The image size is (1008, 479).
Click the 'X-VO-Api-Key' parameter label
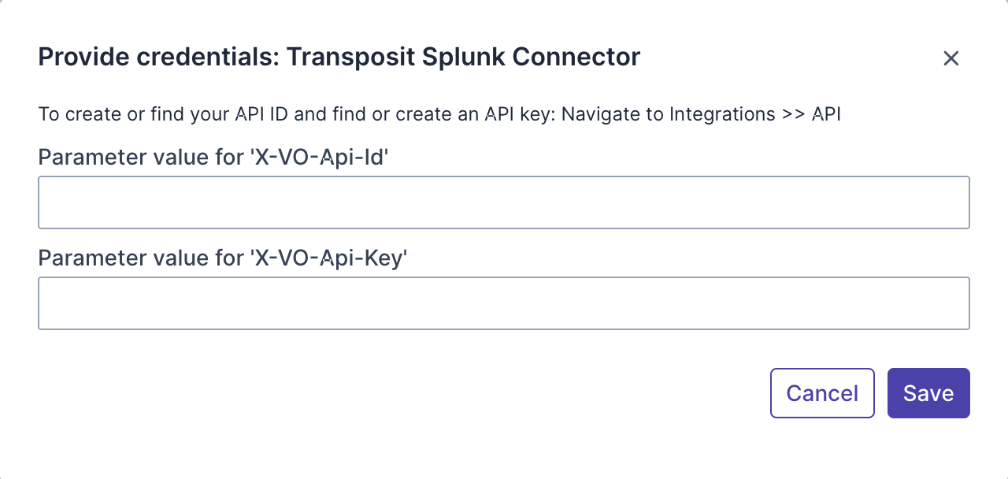click(x=222, y=258)
